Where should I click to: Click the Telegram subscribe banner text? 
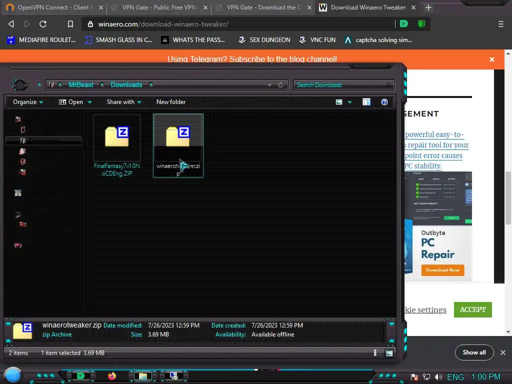point(252,59)
